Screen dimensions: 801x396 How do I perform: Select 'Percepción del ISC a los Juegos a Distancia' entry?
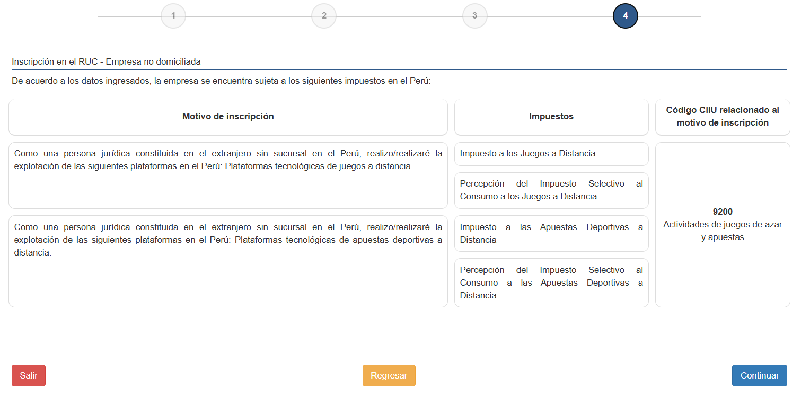[551, 190]
